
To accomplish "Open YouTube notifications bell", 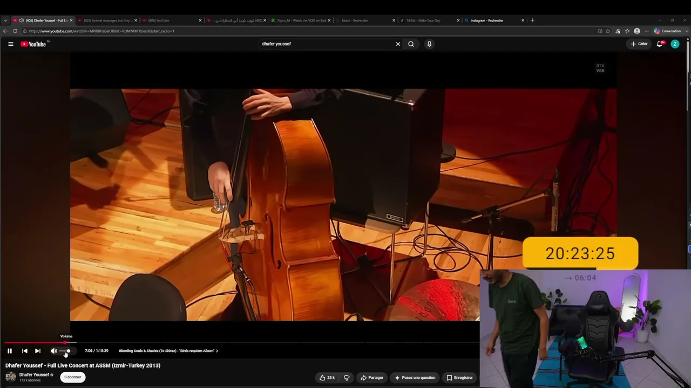I will [x=660, y=44].
